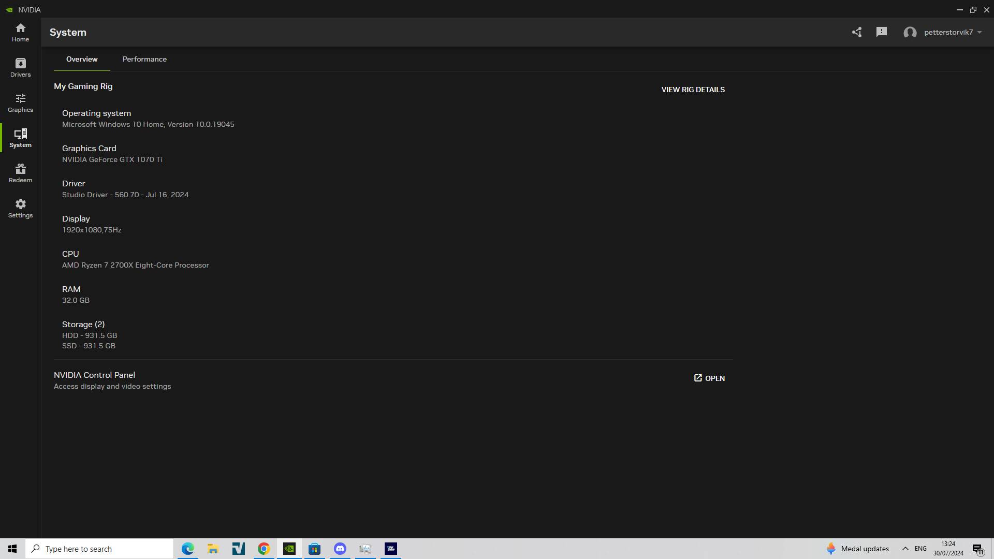The height and width of the screenshot is (559, 994).
Task: Open NVIDIA app Settings from the sidebar
Action: coord(20,208)
